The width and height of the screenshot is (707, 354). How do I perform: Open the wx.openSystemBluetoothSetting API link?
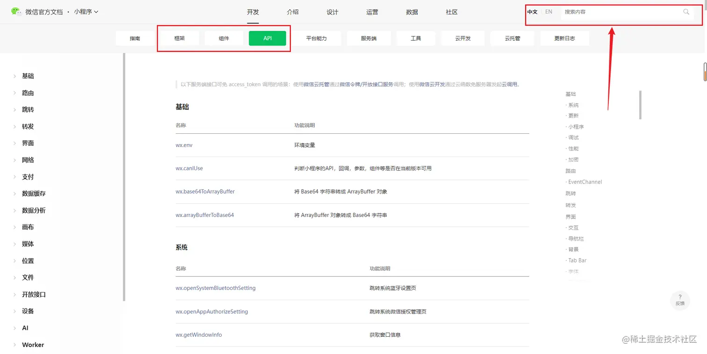(x=216, y=288)
